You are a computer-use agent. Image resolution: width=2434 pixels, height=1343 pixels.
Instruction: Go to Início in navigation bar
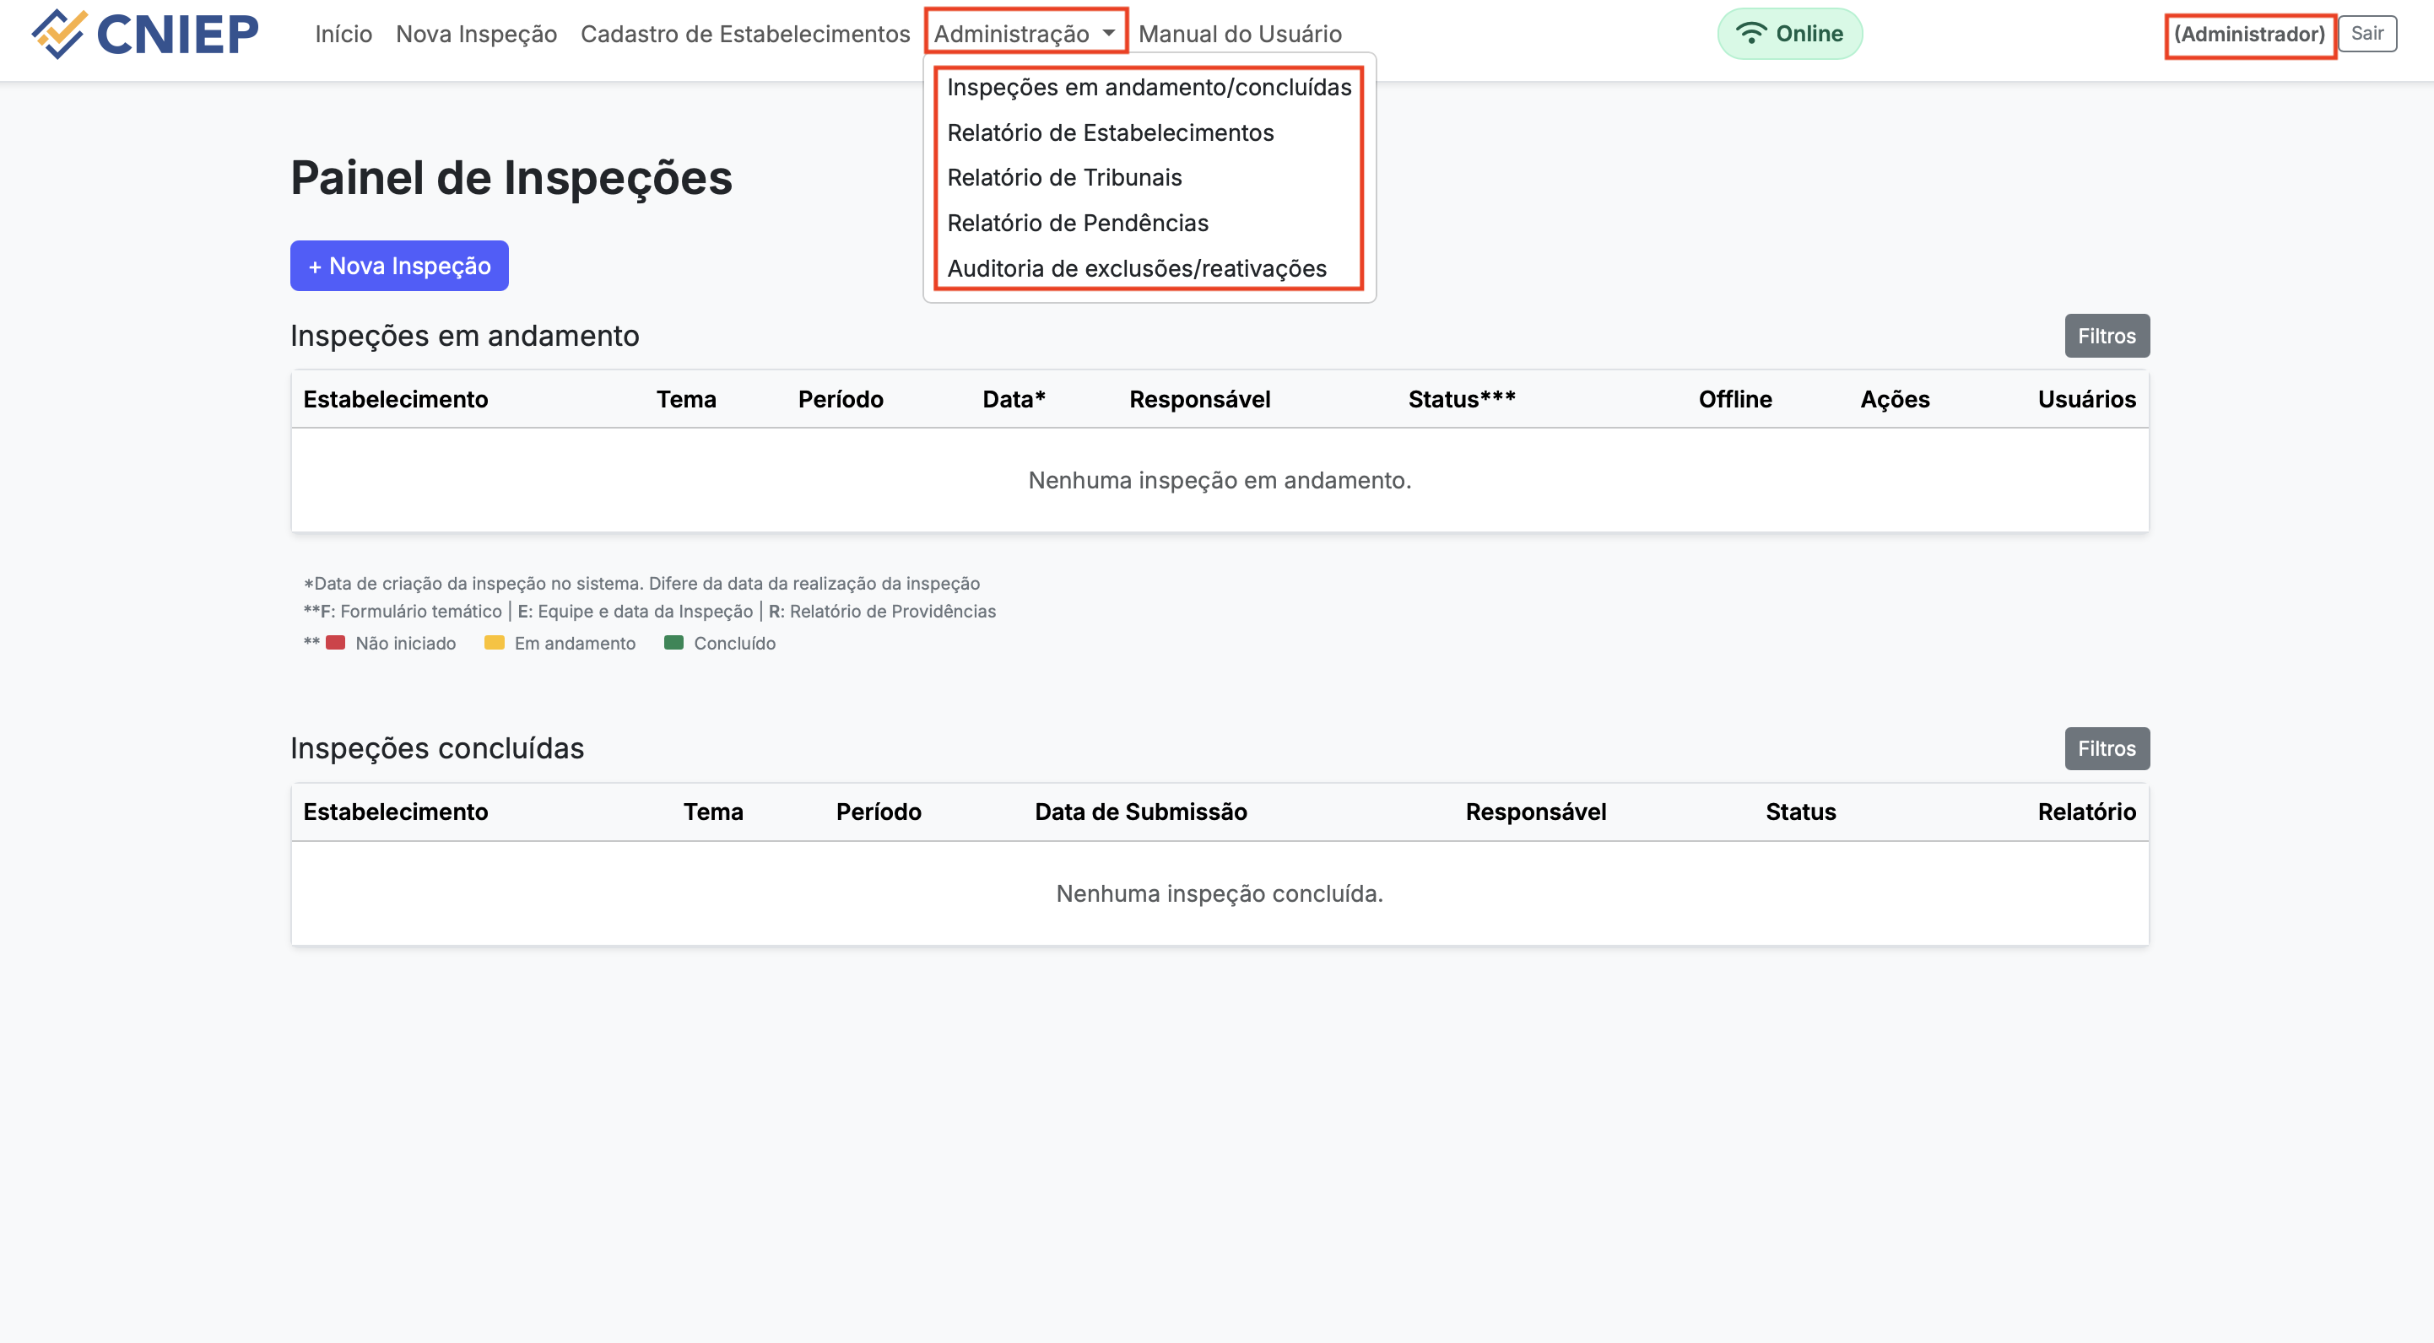343,34
